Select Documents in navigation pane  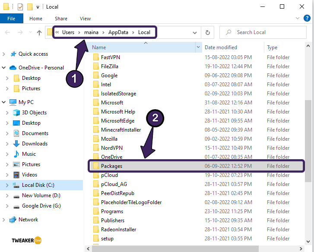35,133
